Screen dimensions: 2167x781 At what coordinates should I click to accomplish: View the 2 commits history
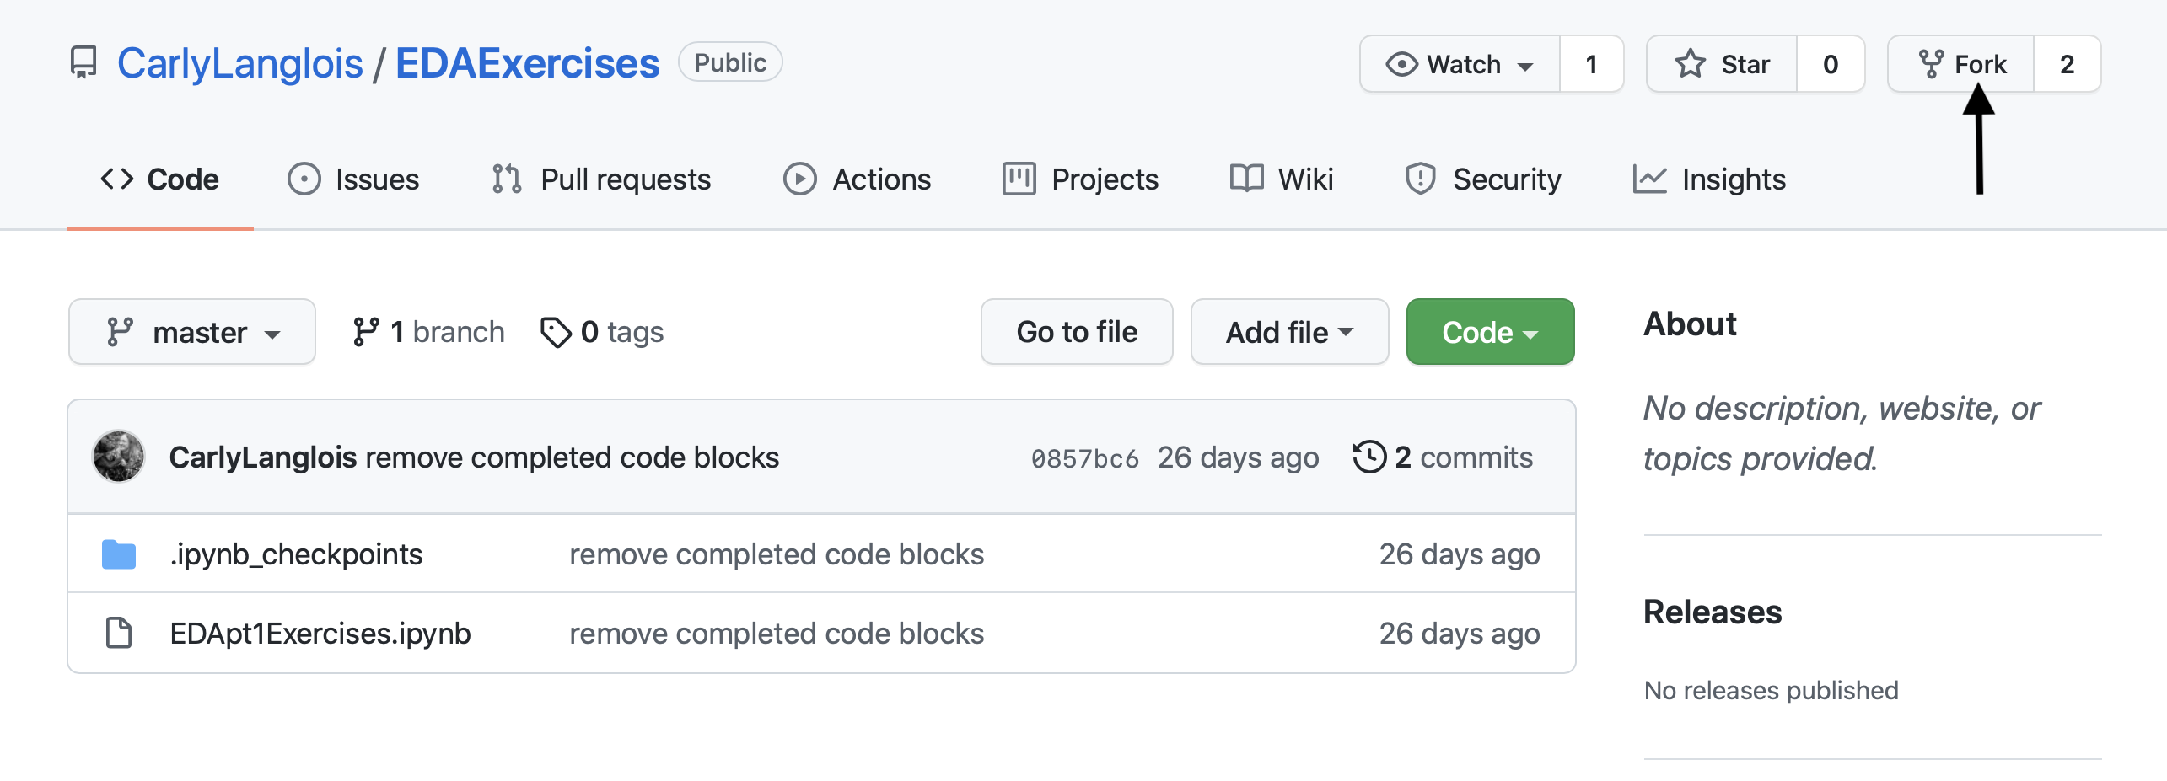click(x=1443, y=457)
